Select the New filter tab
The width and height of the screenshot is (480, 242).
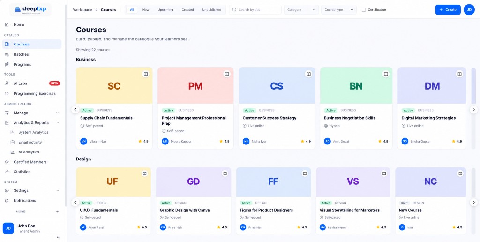pyautogui.click(x=146, y=10)
